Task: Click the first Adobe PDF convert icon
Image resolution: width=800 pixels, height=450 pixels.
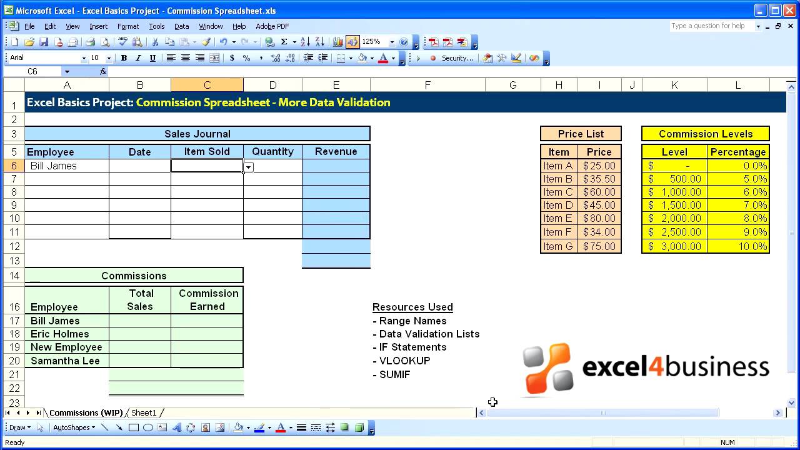Action: (433, 42)
